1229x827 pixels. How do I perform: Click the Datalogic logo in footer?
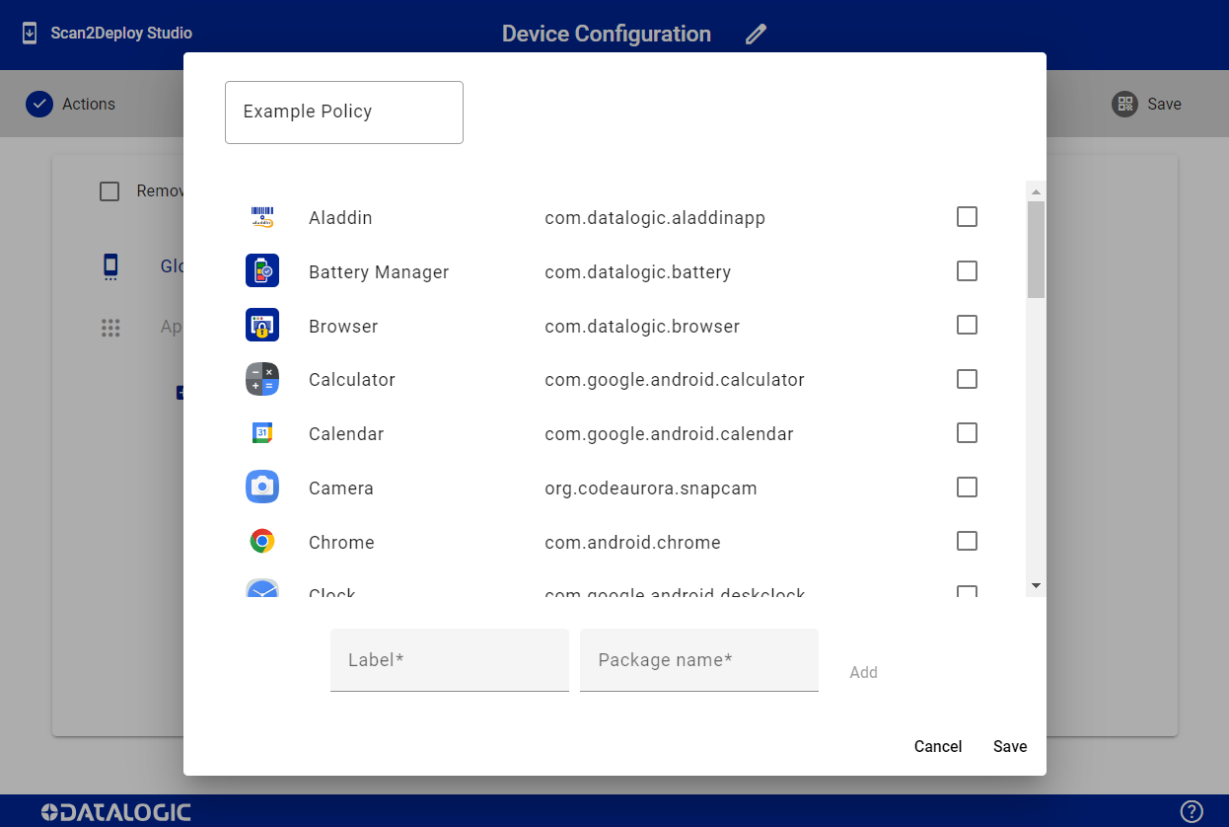116,812
